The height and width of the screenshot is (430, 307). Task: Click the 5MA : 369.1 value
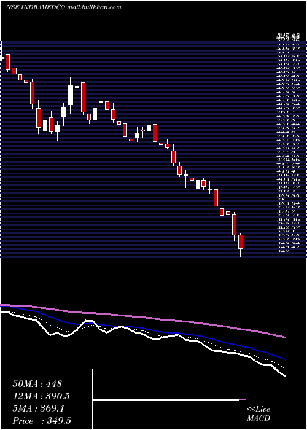39,408
